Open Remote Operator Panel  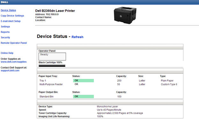(x=14, y=43)
